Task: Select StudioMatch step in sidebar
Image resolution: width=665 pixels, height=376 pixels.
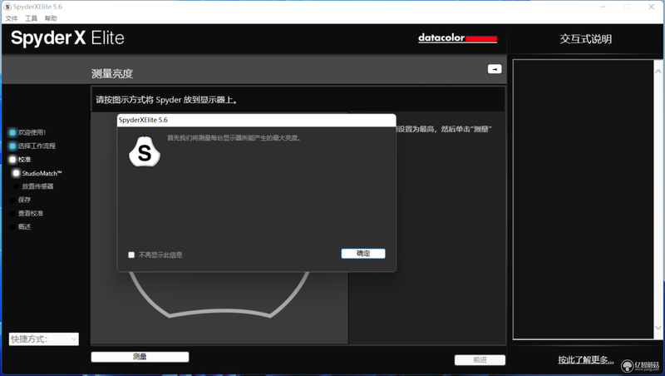Action: 42,173
